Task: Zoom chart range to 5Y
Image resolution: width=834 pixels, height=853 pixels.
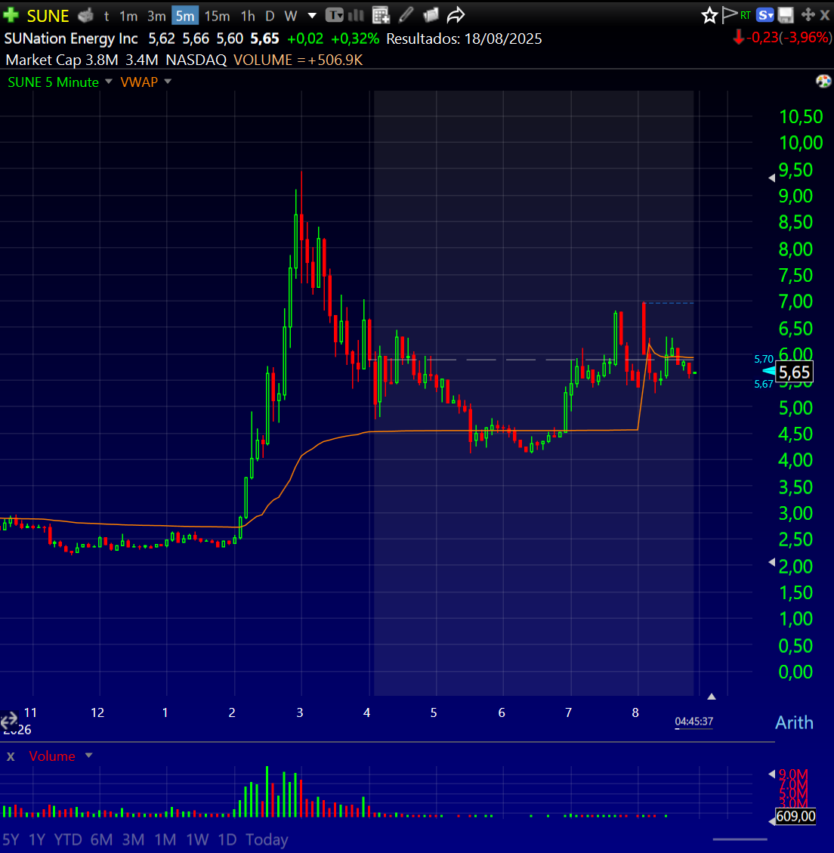Action: (x=11, y=839)
